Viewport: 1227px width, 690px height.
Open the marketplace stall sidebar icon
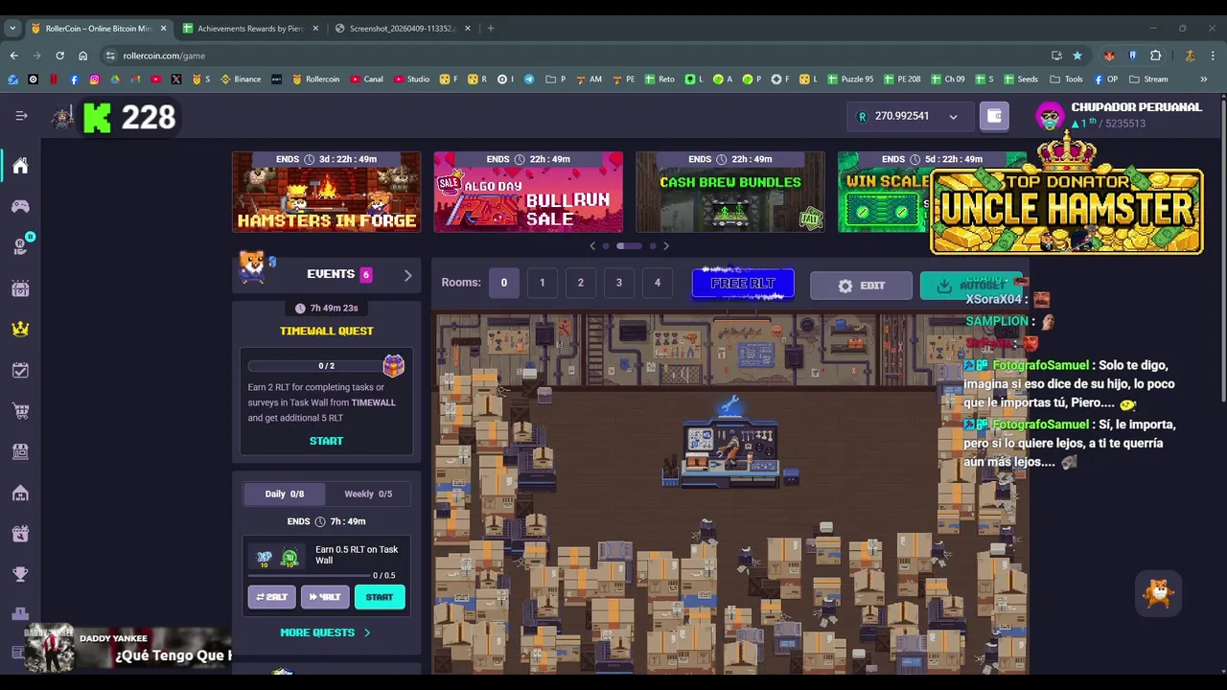click(x=20, y=451)
